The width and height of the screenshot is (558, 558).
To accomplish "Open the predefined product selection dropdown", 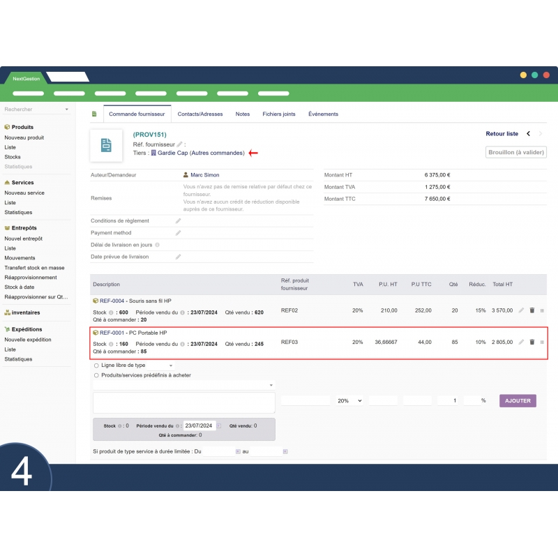I will (x=183, y=385).
